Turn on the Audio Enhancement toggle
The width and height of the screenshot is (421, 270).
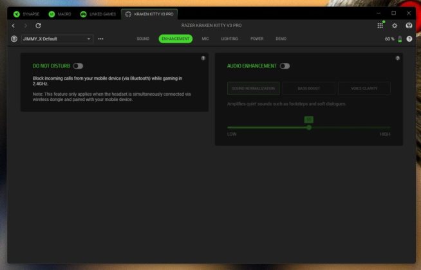[285, 66]
